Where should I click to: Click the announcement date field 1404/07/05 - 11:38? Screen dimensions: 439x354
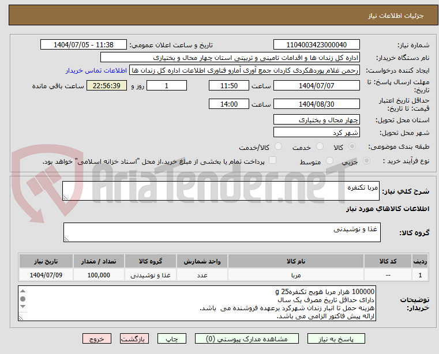pyautogui.click(x=84, y=45)
